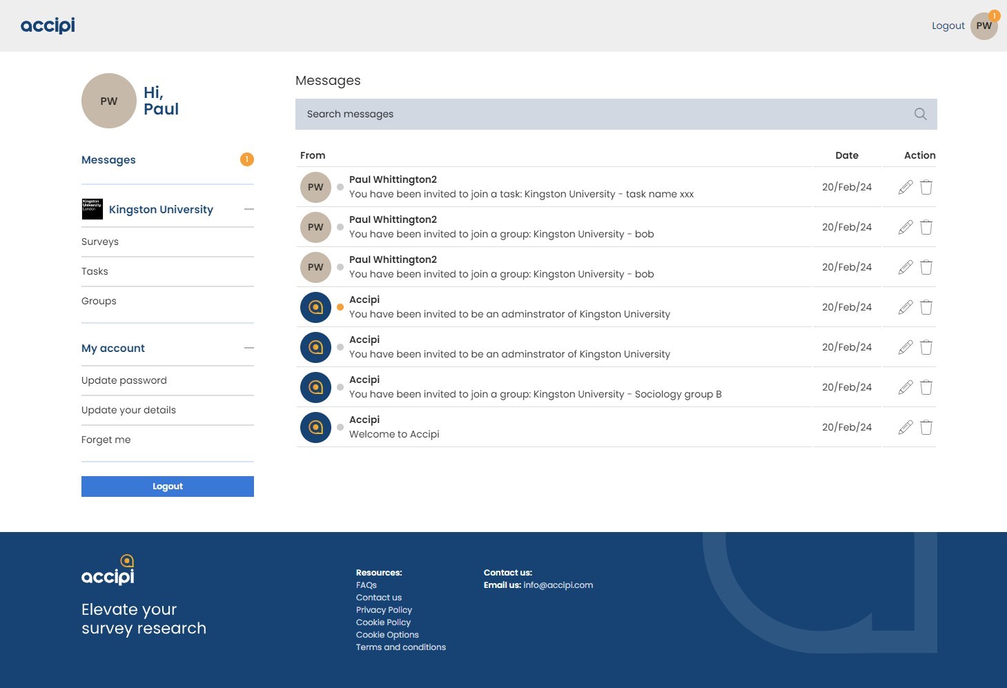Collapse the Kingston University section
This screenshot has width=1007, height=688.
(249, 209)
